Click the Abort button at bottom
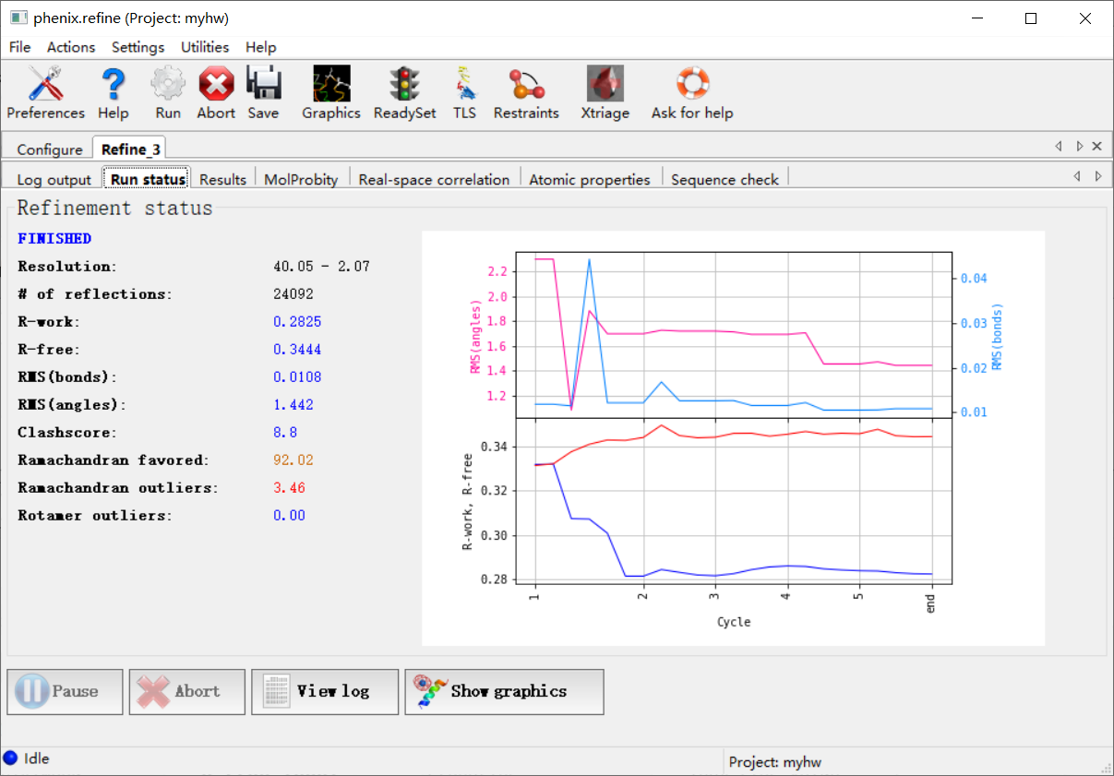1114x776 pixels. [187, 691]
